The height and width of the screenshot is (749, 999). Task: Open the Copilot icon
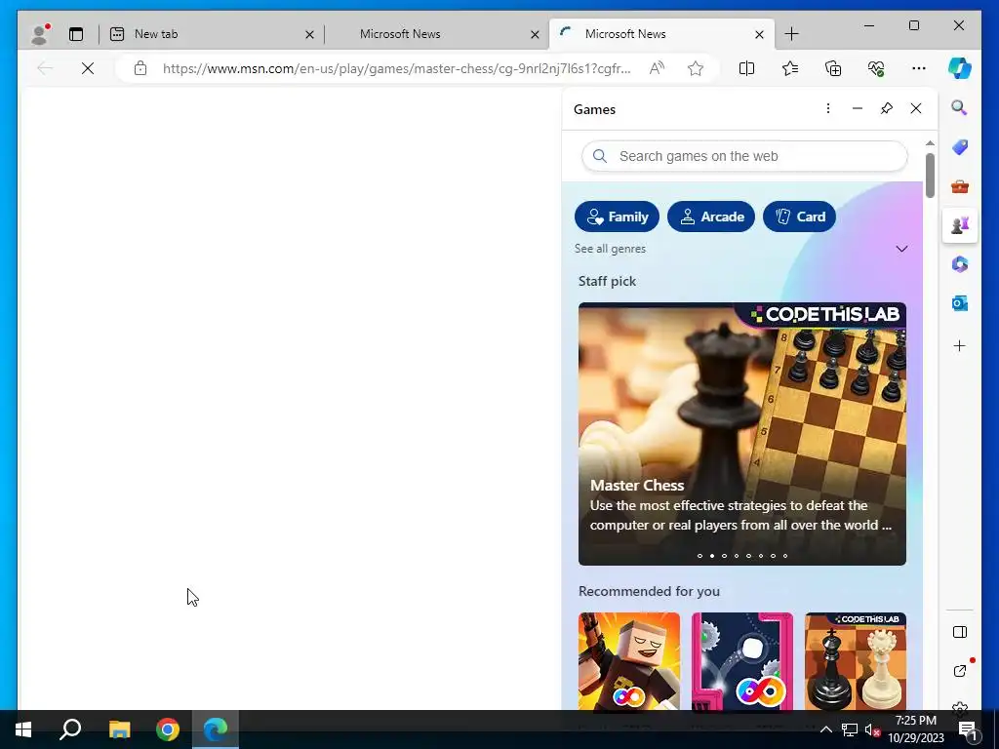tap(960, 68)
